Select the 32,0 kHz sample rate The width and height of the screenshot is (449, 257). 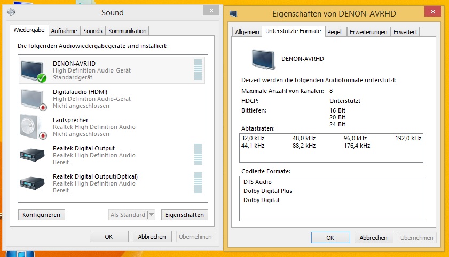(x=253, y=138)
